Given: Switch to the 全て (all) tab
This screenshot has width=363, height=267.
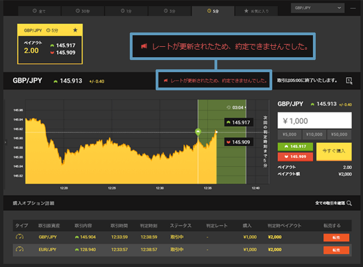Looking at the screenshot, I should point(40,11).
